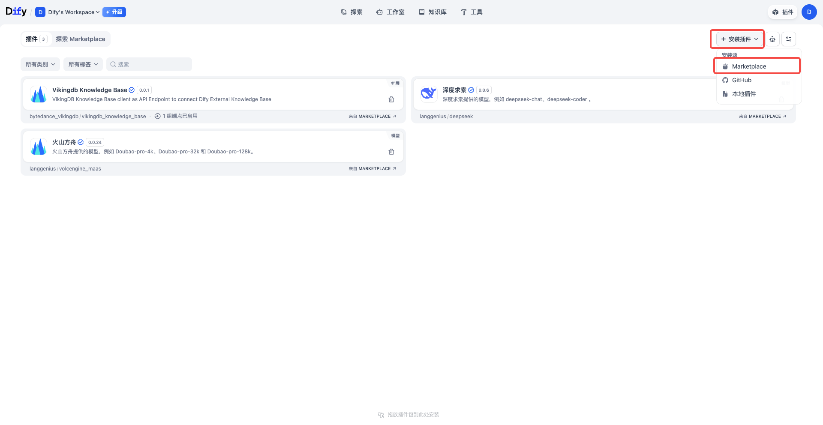Click the blue workspace avatar next to Dify's Workspace
823x425 pixels.
pyautogui.click(x=40, y=12)
